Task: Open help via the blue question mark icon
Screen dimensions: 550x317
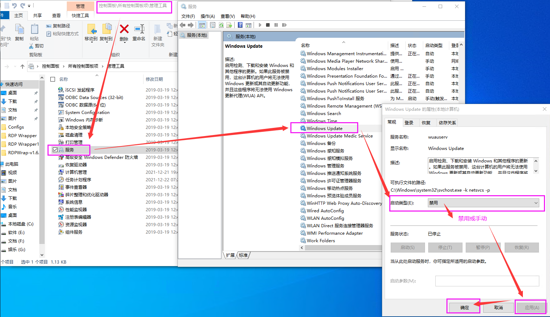Action: [x=240, y=25]
